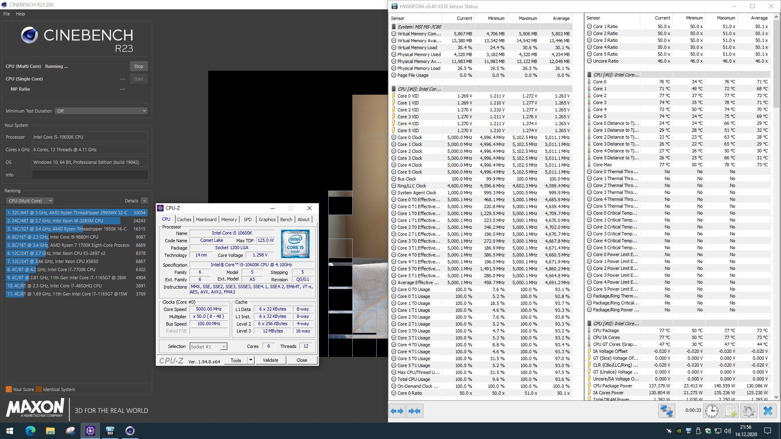
Task: Open Windows Start menu
Action: [10, 431]
